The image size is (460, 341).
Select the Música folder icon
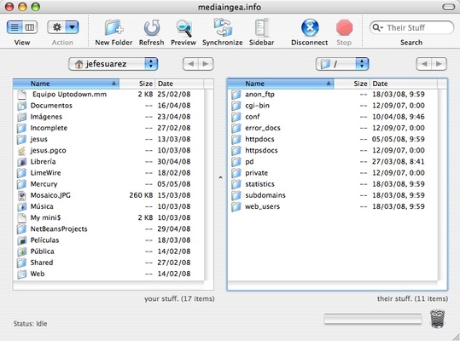[x=21, y=206]
